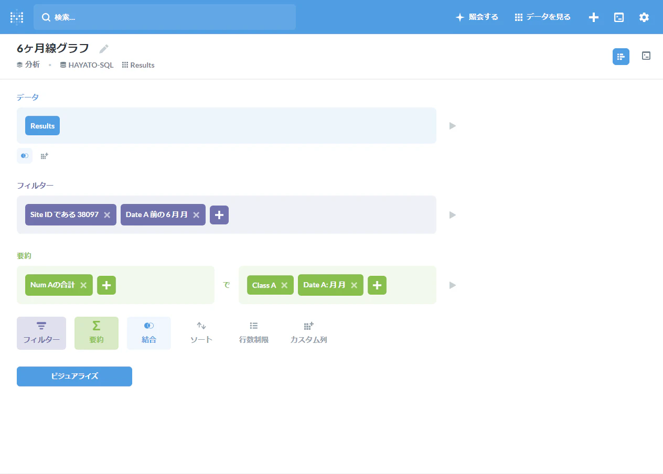Open the SQL console icon in top bar
Viewport: 663px width, 474px height.
pos(619,17)
